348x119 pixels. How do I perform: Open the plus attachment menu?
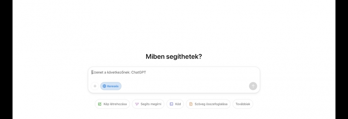[x=95, y=86]
